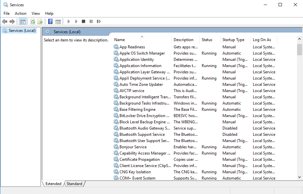The height and width of the screenshot is (194, 303).
Task: Click the Forward arrow toolbar icon
Action: 12,21
